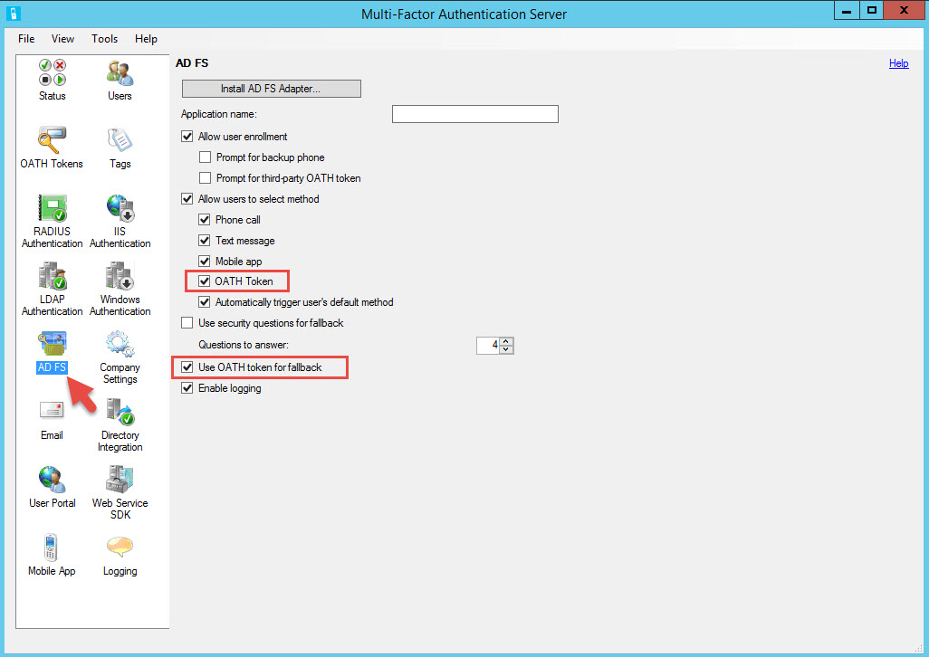Open the Directory Integration section
Viewport: 929px width, 657px height.
pyautogui.click(x=120, y=413)
